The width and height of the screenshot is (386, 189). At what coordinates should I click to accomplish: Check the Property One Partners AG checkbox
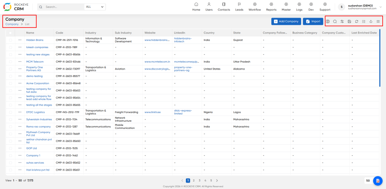10,69
